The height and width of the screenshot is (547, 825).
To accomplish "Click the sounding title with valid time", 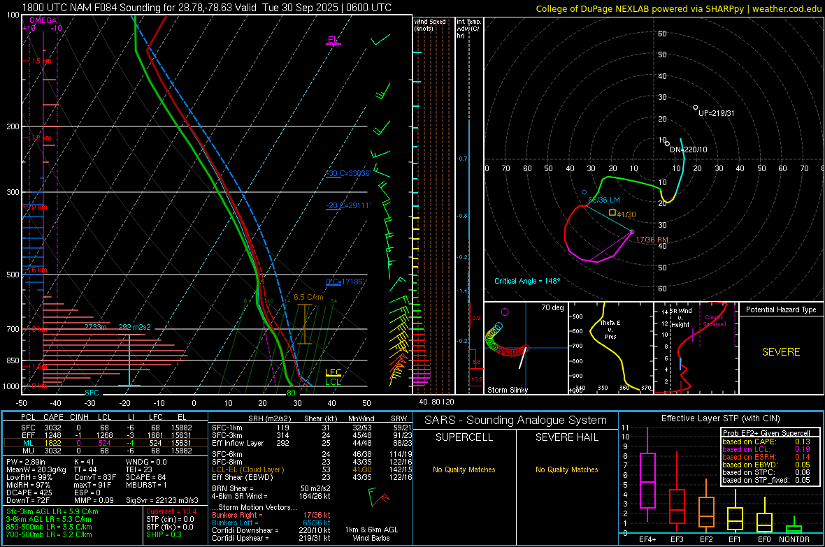I will [x=207, y=8].
